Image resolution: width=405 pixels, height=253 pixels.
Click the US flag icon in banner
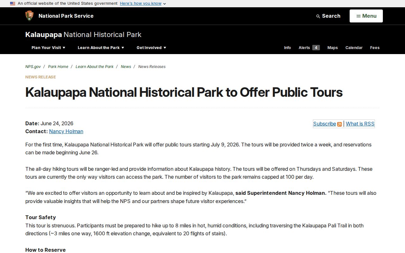[13, 3]
